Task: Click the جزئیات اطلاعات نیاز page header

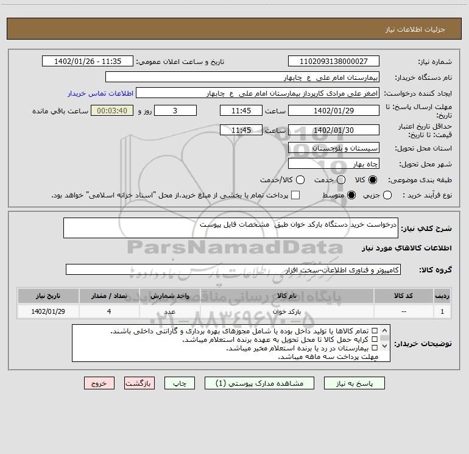Action: pyautogui.click(x=234, y=29)
